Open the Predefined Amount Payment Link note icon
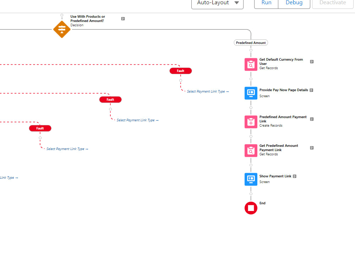 [x=312, y=119]
